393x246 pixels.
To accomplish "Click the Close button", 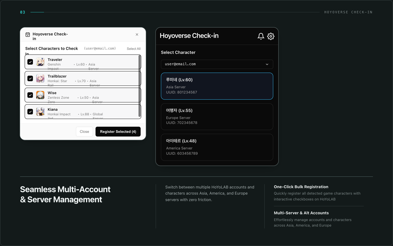I will click(84, 132).
